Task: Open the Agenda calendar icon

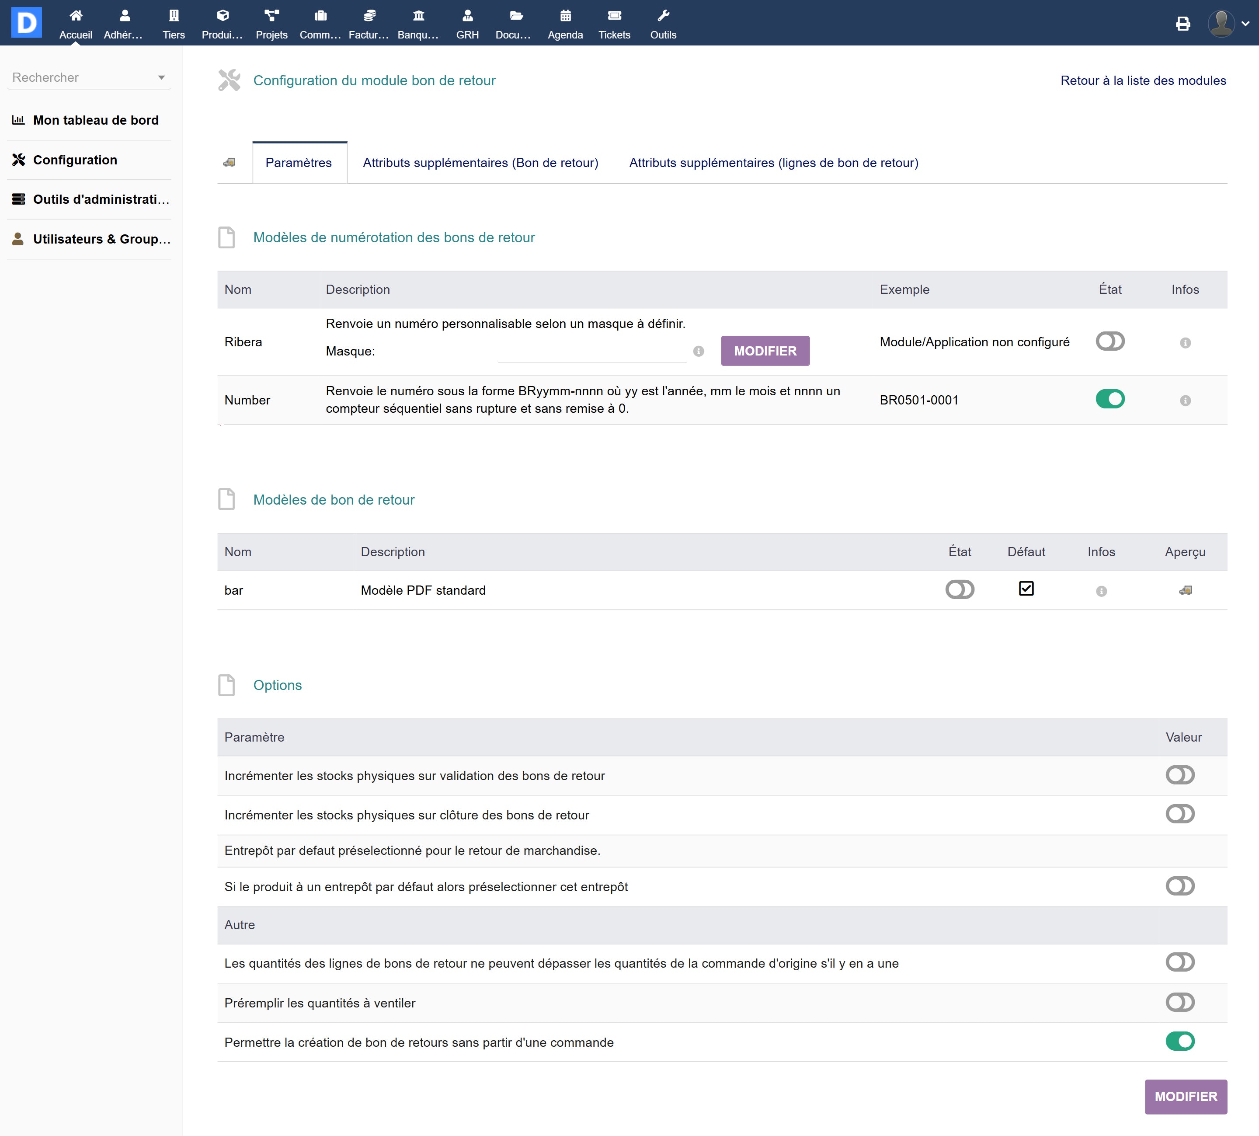Action: pos(565,16)
